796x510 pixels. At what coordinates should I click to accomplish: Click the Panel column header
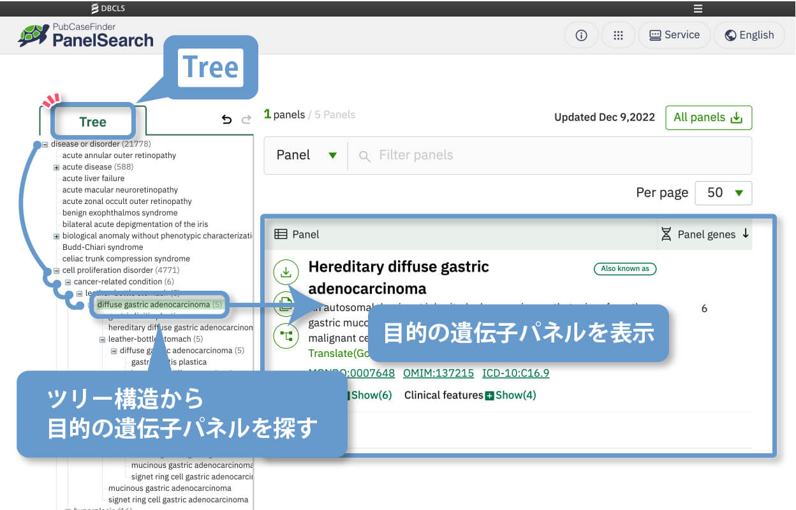297,235
